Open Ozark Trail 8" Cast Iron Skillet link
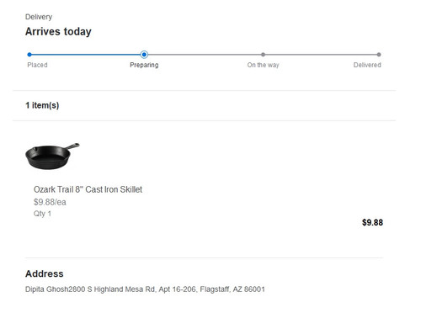 (88, 189)
